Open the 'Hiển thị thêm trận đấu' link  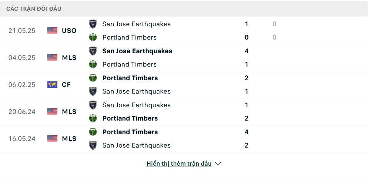click(179, 163)
